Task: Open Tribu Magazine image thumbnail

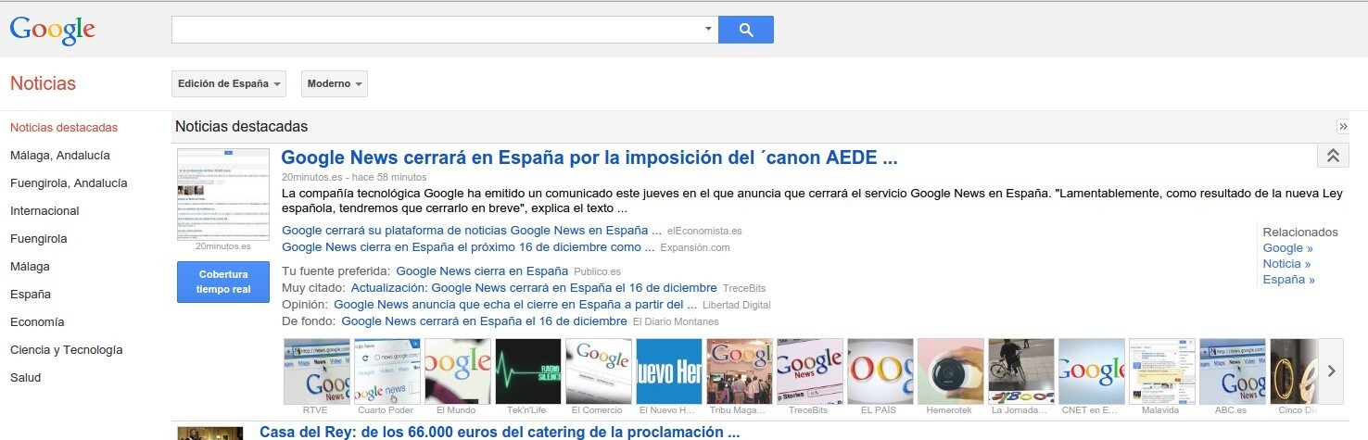Action: click(740, 371)
